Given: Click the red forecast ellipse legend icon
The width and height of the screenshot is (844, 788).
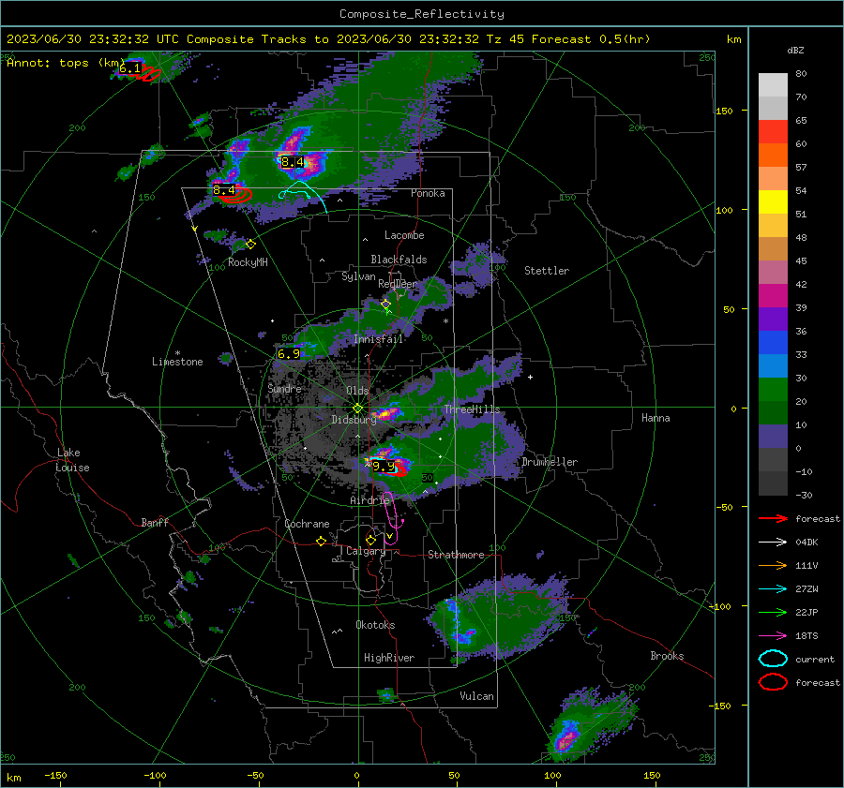Looking at the screenshot, I should [x=773, y=682].
